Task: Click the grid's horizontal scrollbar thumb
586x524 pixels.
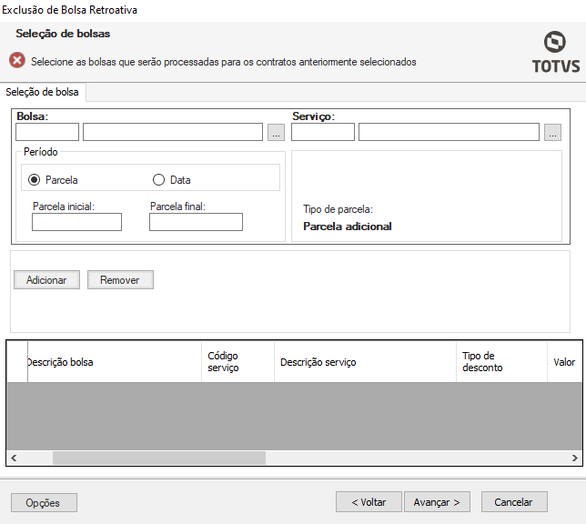Action: (159, 458)
